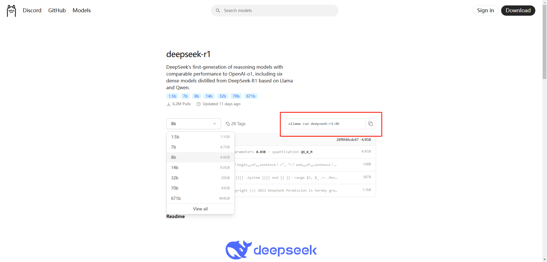Select 7b 4.7GB dropdown option

tap(200, 147)
